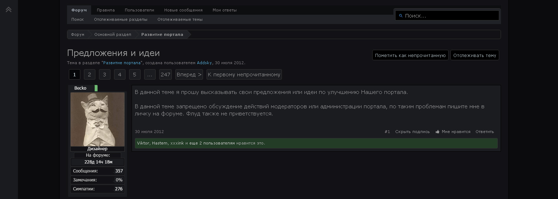Open the Пользователи menu item
This screenshot has width=558, height=199.
(x=139, y=10)
